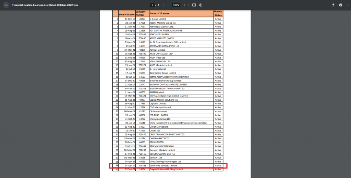Click Active status for Dragon Universal Holding

click(x=218, y=169)
